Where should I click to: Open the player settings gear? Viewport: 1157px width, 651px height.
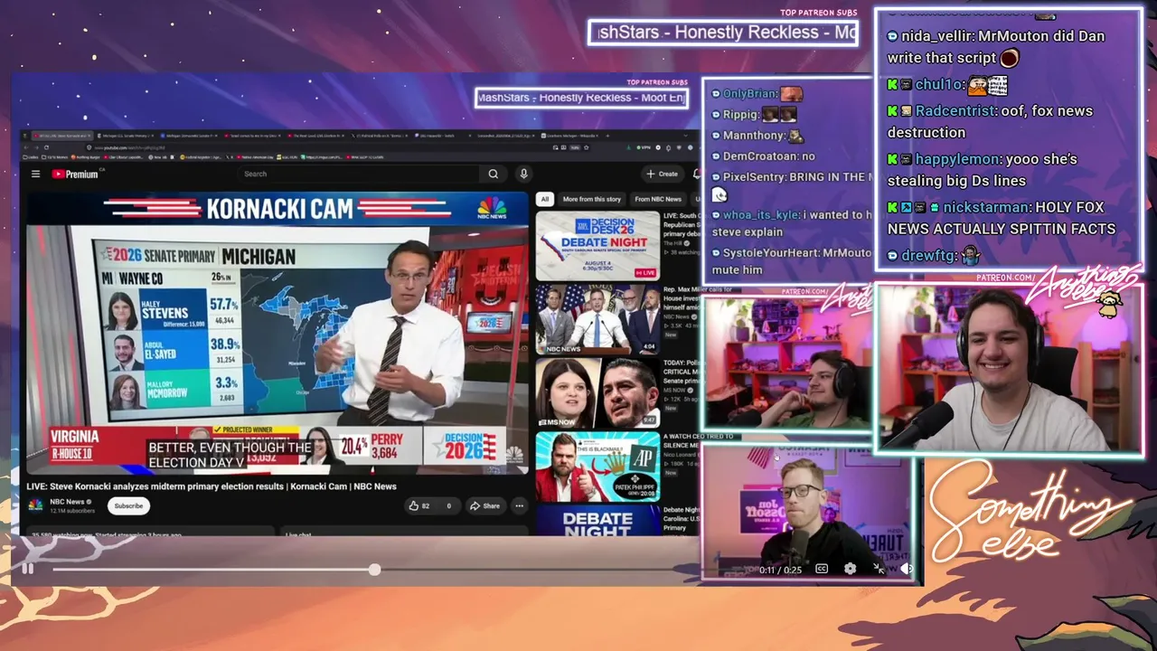pyautogui.click(x=850, y=569)
